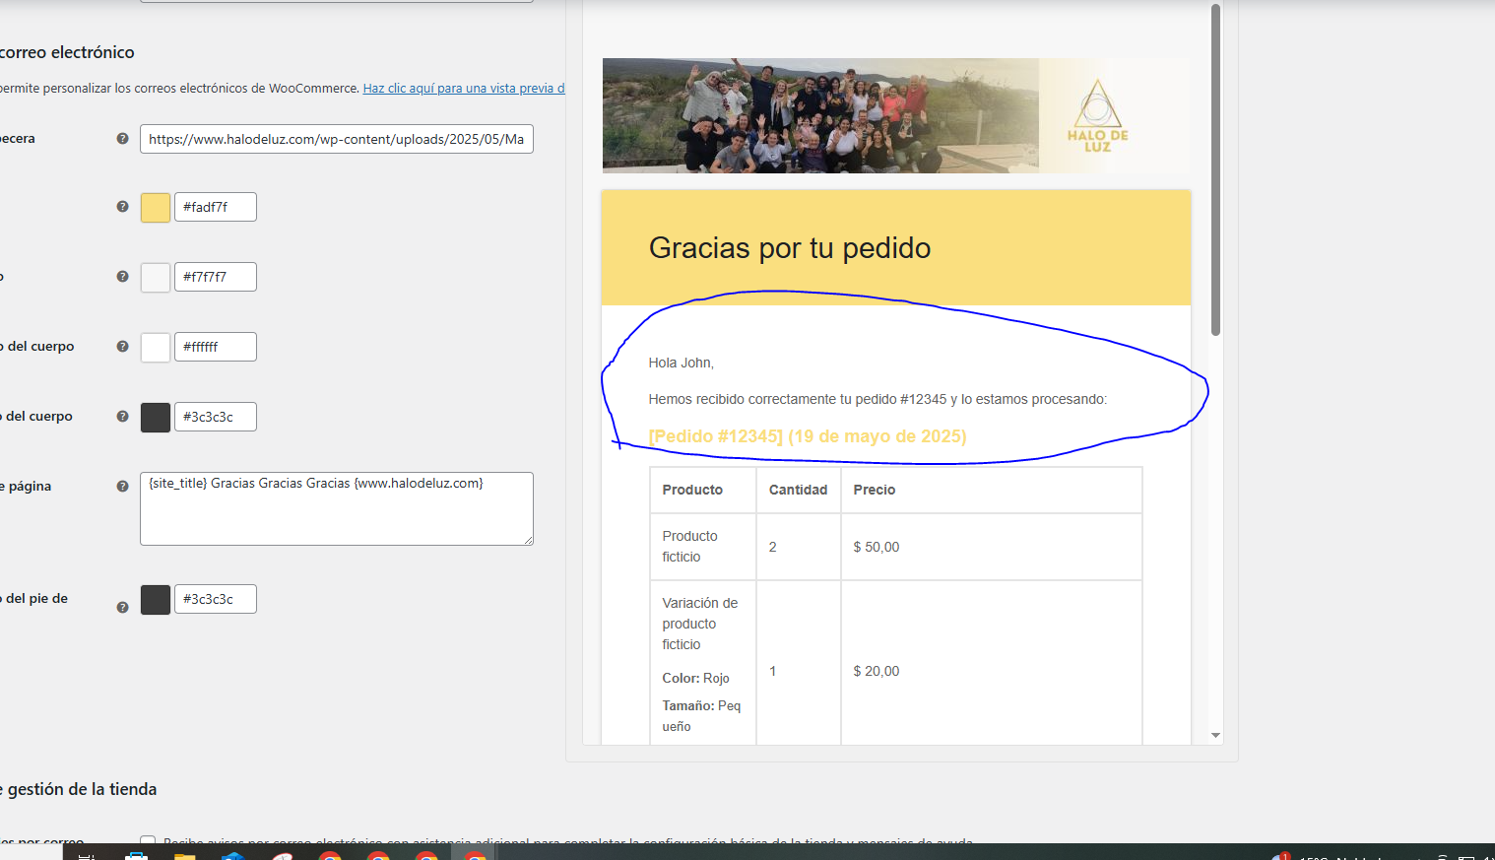Image resolution: width=1495 pixels, height=860 pixels.
Task: Focus the body text #3c3c3c hex field
Action: click(x=216, y=417)
